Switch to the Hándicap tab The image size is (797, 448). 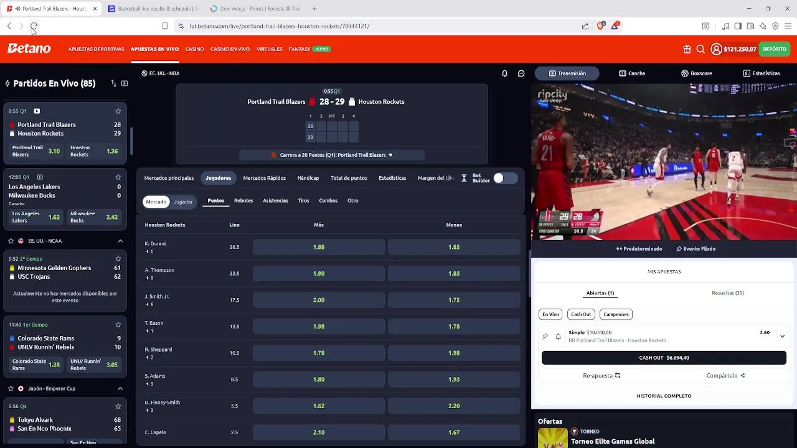(x=308, y=178)
